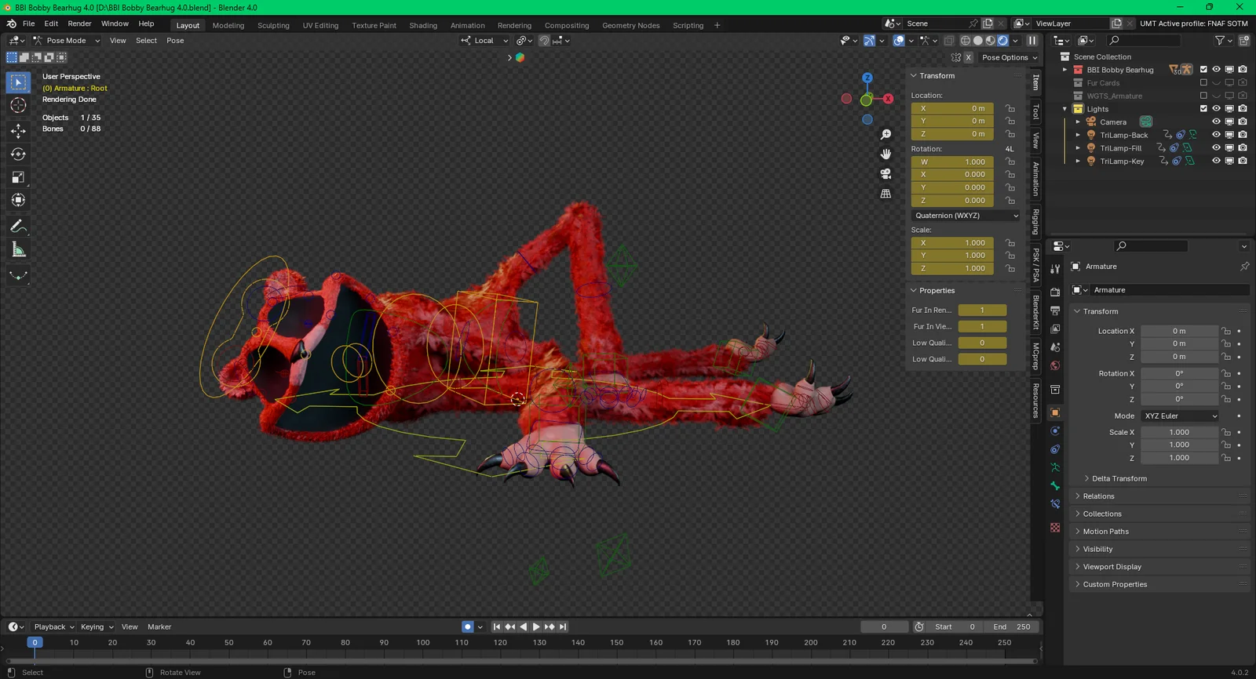Screen dimensions: 1256x679
Task: Select the Measure tool
Action: (18, 250)
